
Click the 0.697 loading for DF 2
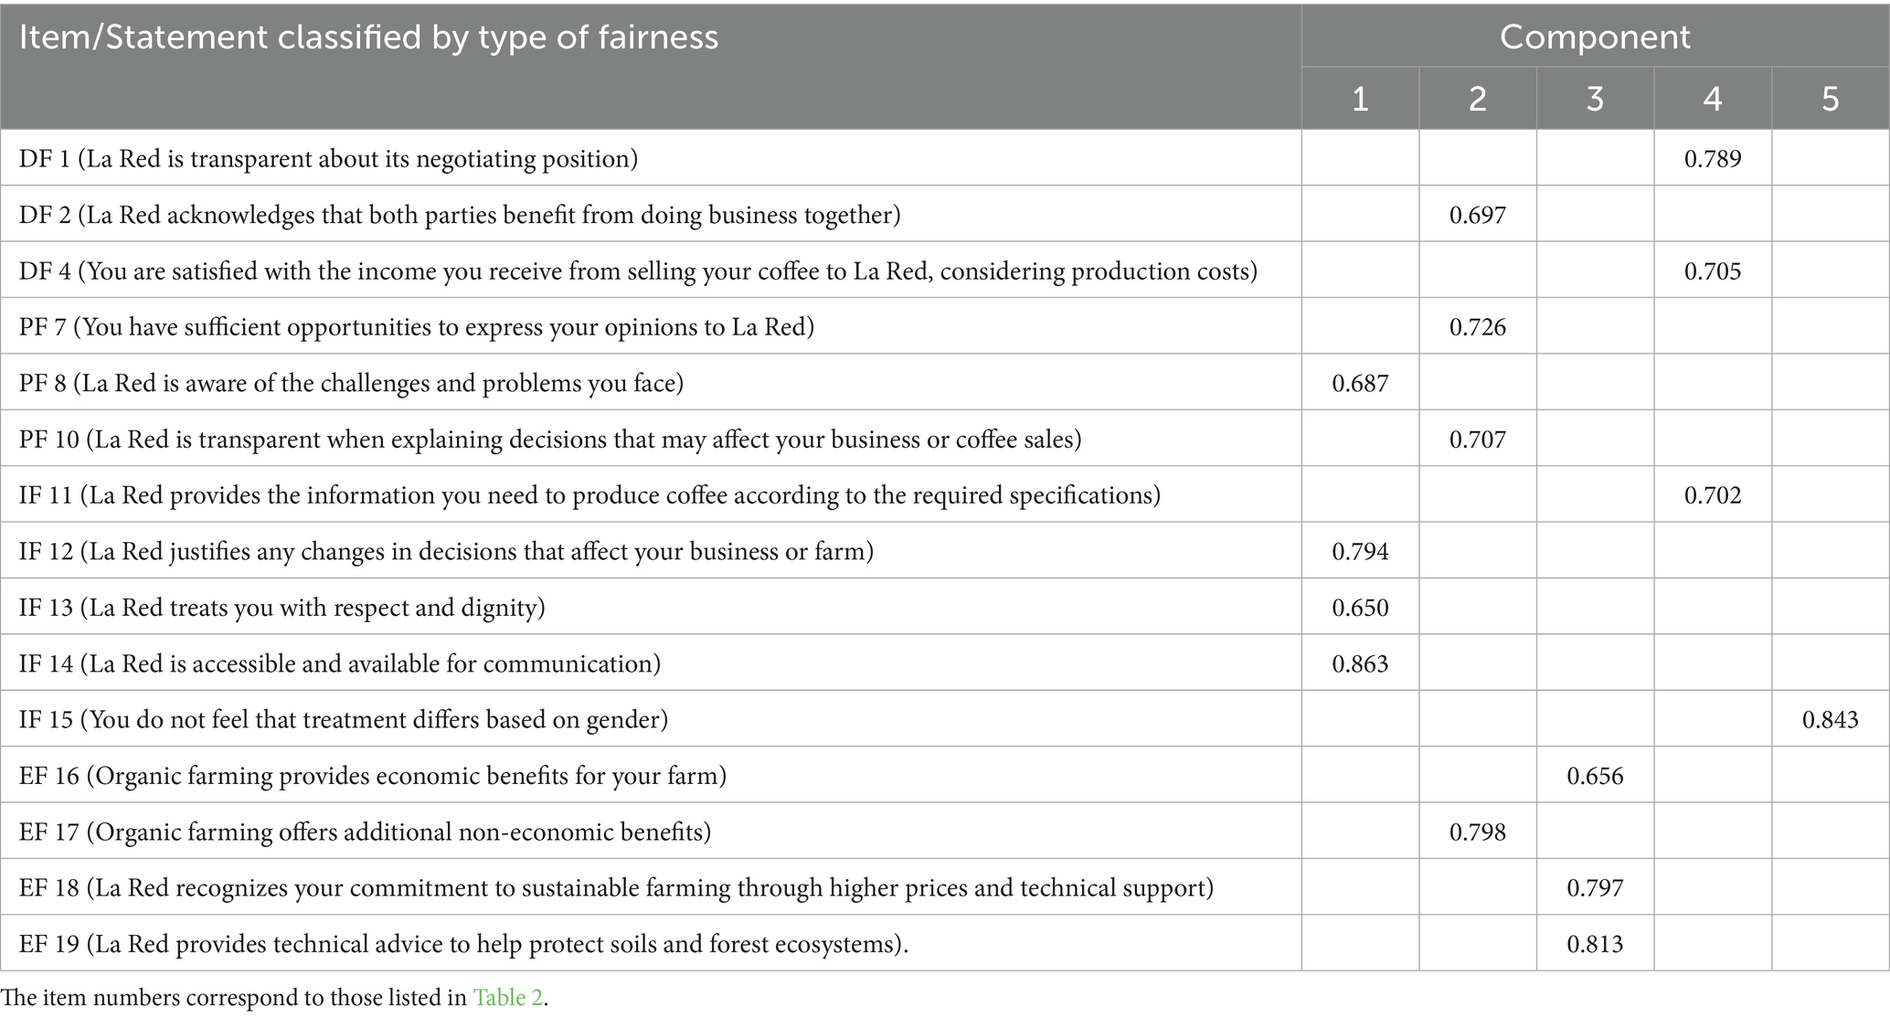click(x=1477, y=216)
